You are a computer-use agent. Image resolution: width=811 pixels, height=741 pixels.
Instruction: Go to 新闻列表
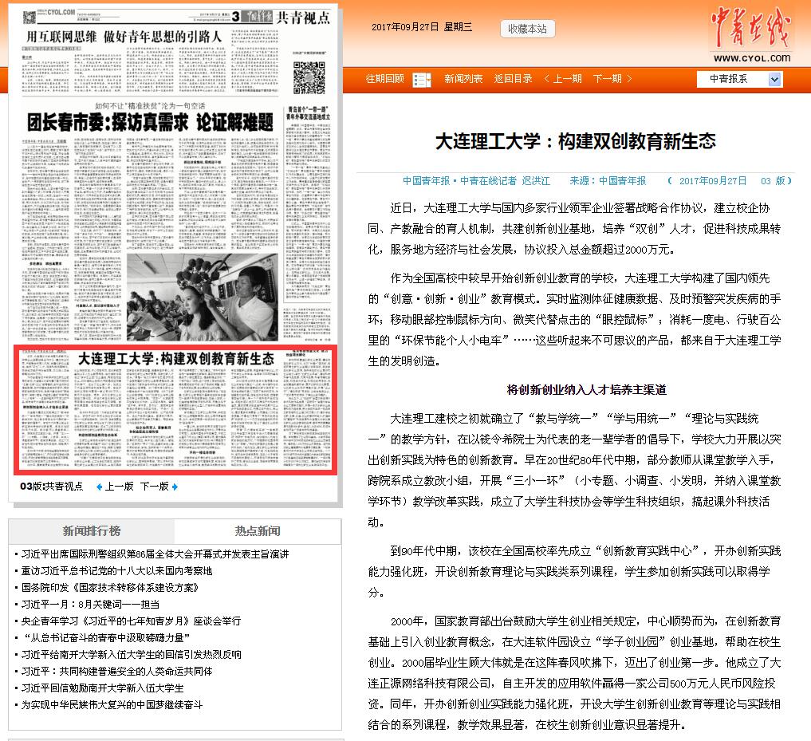coord(463,79)
